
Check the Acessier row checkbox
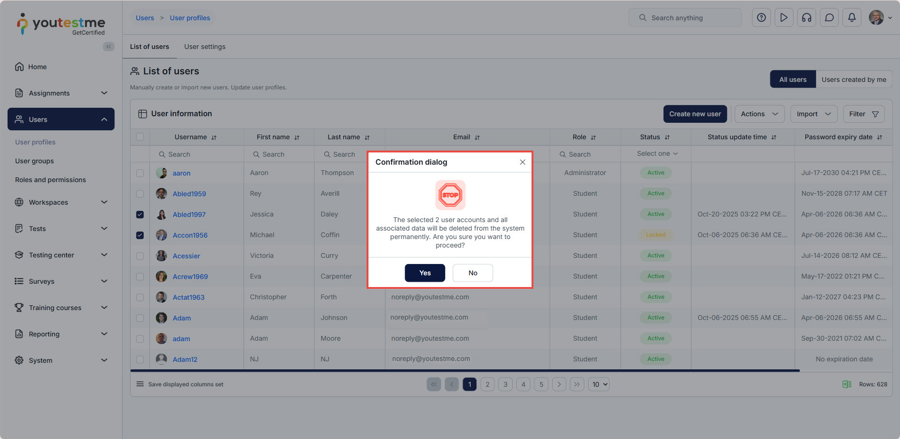[x=140, y=256]
